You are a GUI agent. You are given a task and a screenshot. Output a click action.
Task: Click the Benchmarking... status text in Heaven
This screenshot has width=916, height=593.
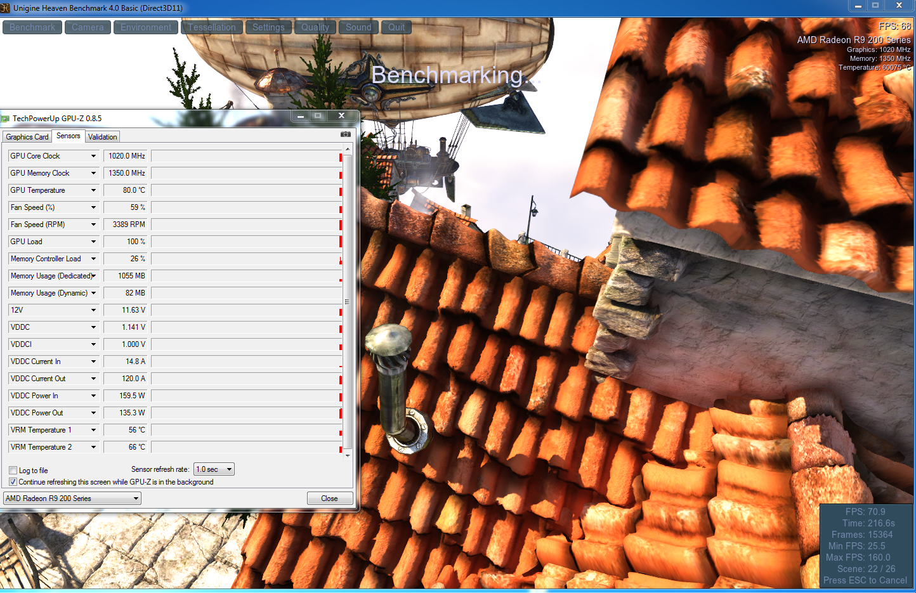pos(456,75)
